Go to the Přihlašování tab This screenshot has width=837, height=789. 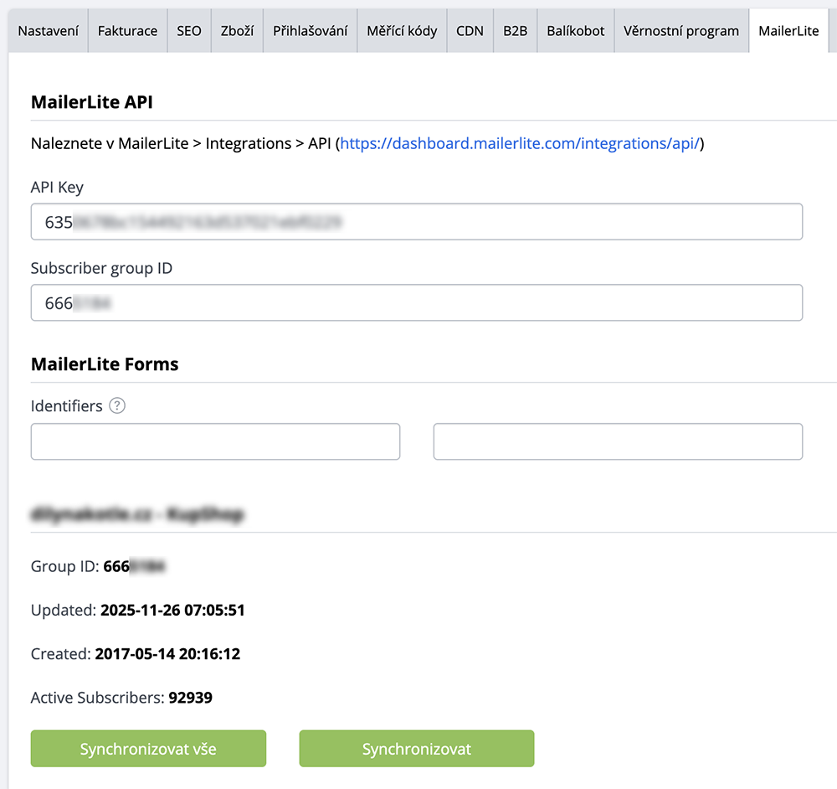point(311,31)
